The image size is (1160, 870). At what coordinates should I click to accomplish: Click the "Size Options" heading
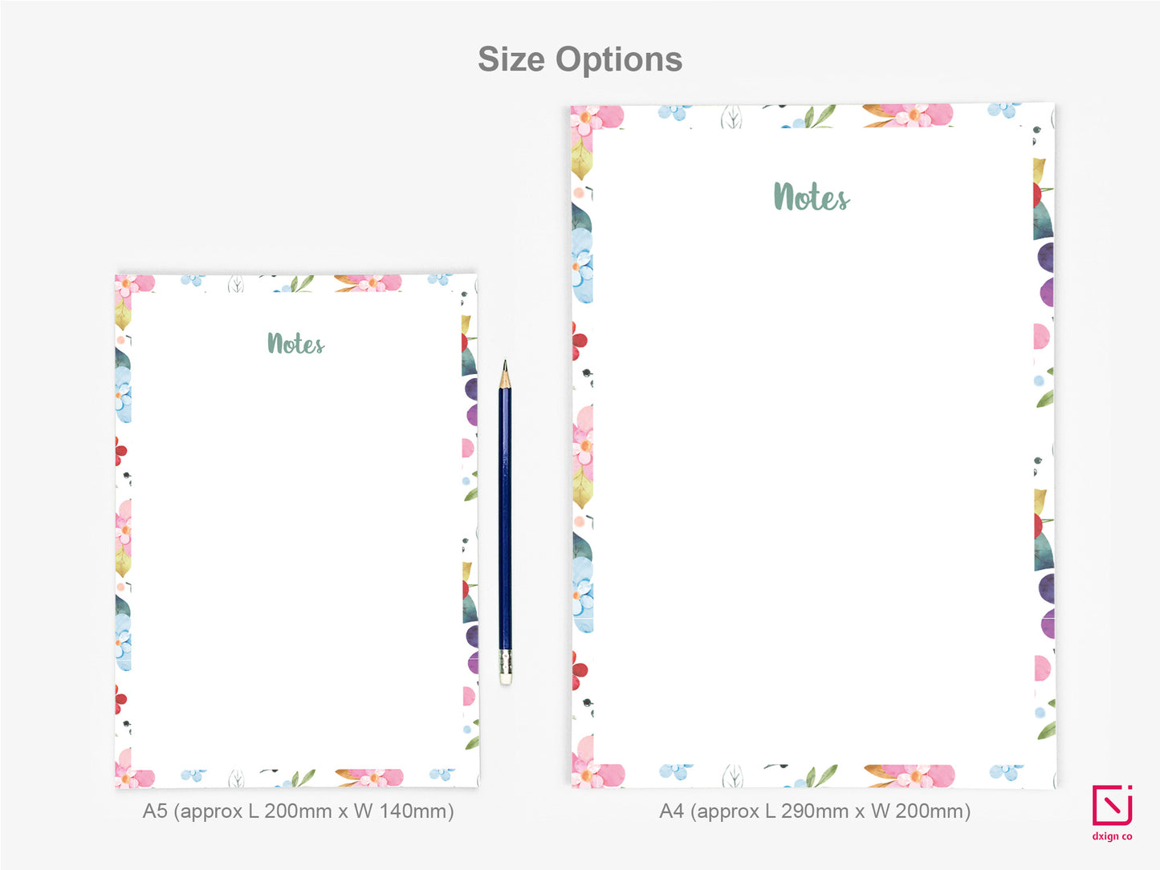click(x=580, y=59)
